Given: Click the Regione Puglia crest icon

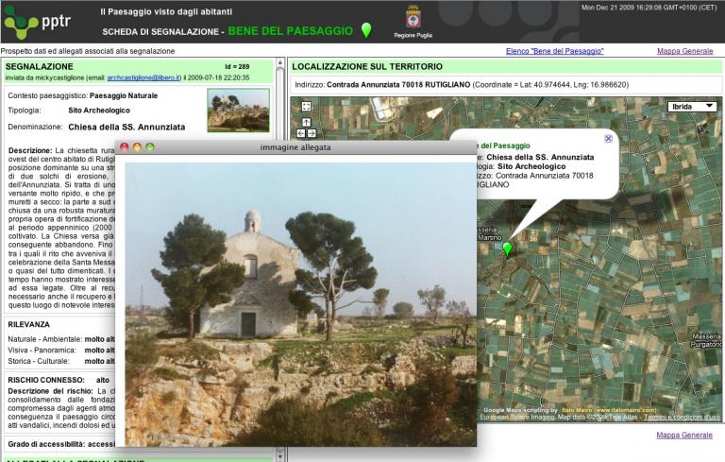Looking at the screenshot, I should (413, 18).
